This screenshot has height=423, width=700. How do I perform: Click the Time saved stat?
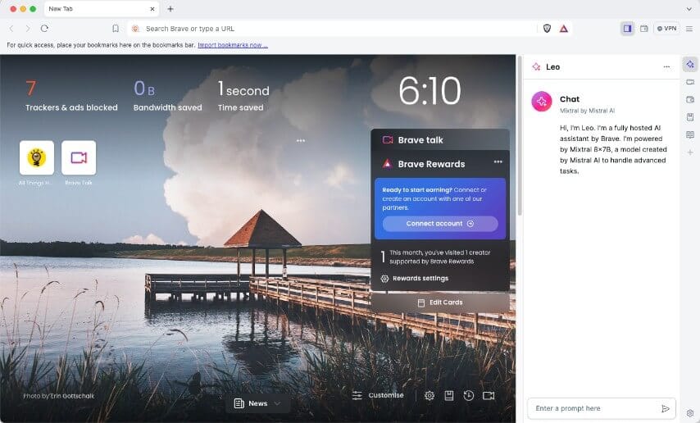point(243,96)
